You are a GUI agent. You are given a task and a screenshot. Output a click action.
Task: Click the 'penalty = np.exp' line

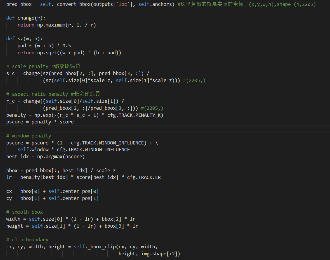coord(85,115)
